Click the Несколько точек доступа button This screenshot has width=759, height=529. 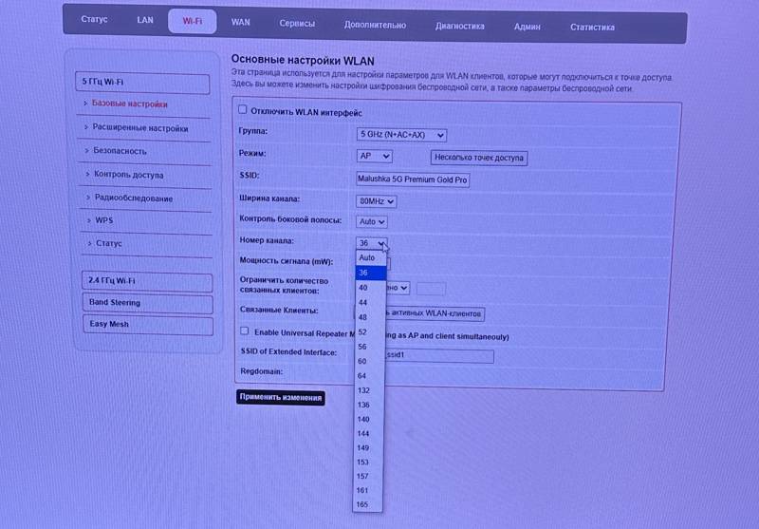tap(479, 158)
